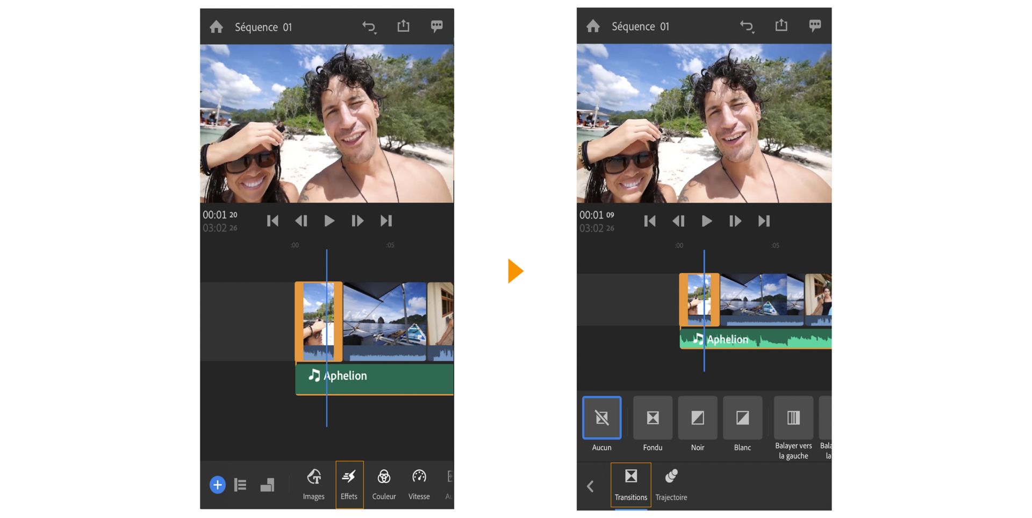The height and width of the screenshot is (518, 1032).
Task: Tap the home icon in left screen
Action: click(217, 27)
